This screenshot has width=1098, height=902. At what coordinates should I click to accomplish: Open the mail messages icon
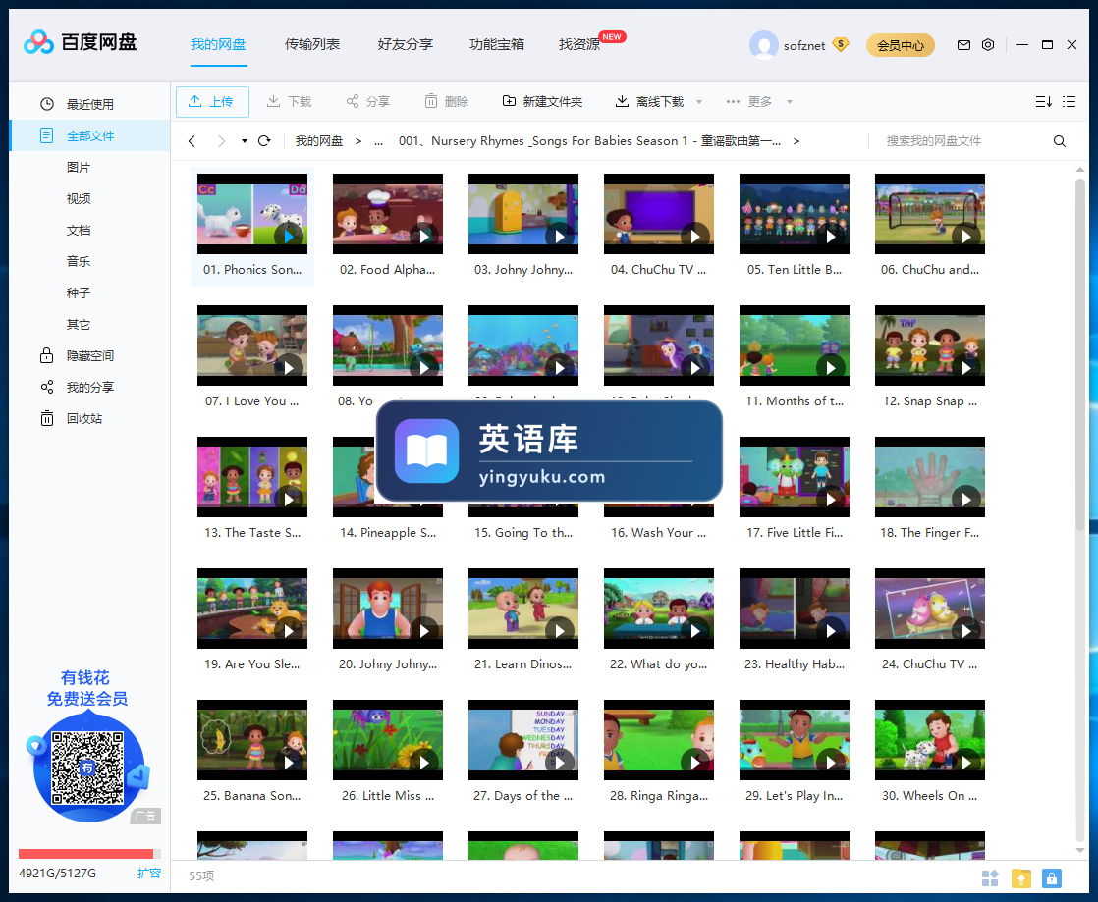coord(963,45)
